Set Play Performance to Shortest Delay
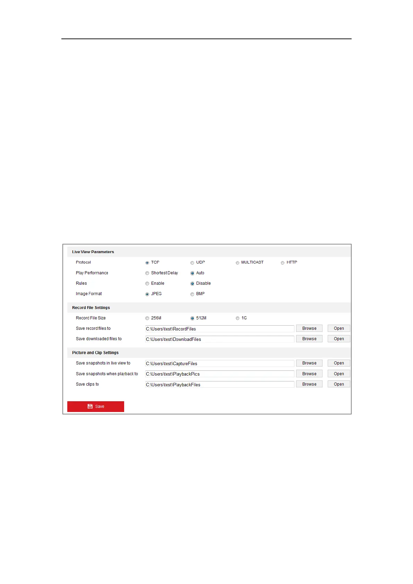 pos(147,273)
